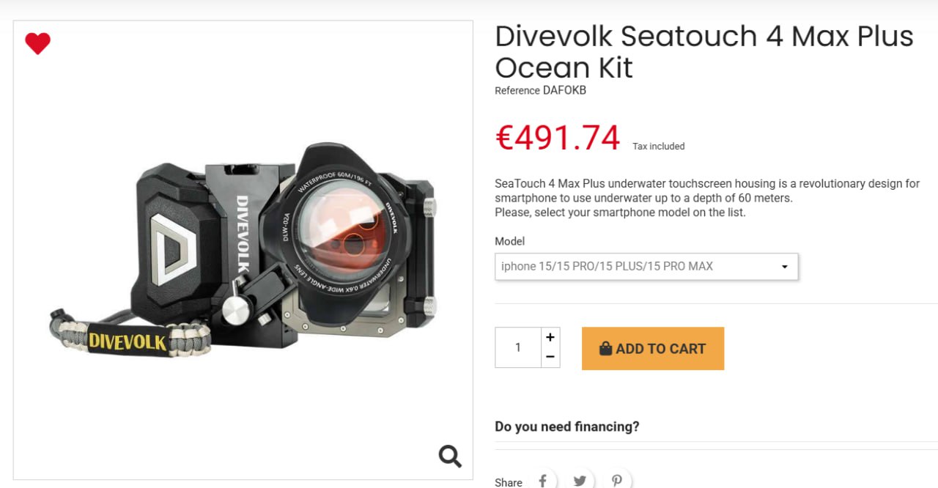Image resolution: width=938 pixels, height=488 pixels.
Task: Click the €491.74 price
Action: (x=558, y=138)
